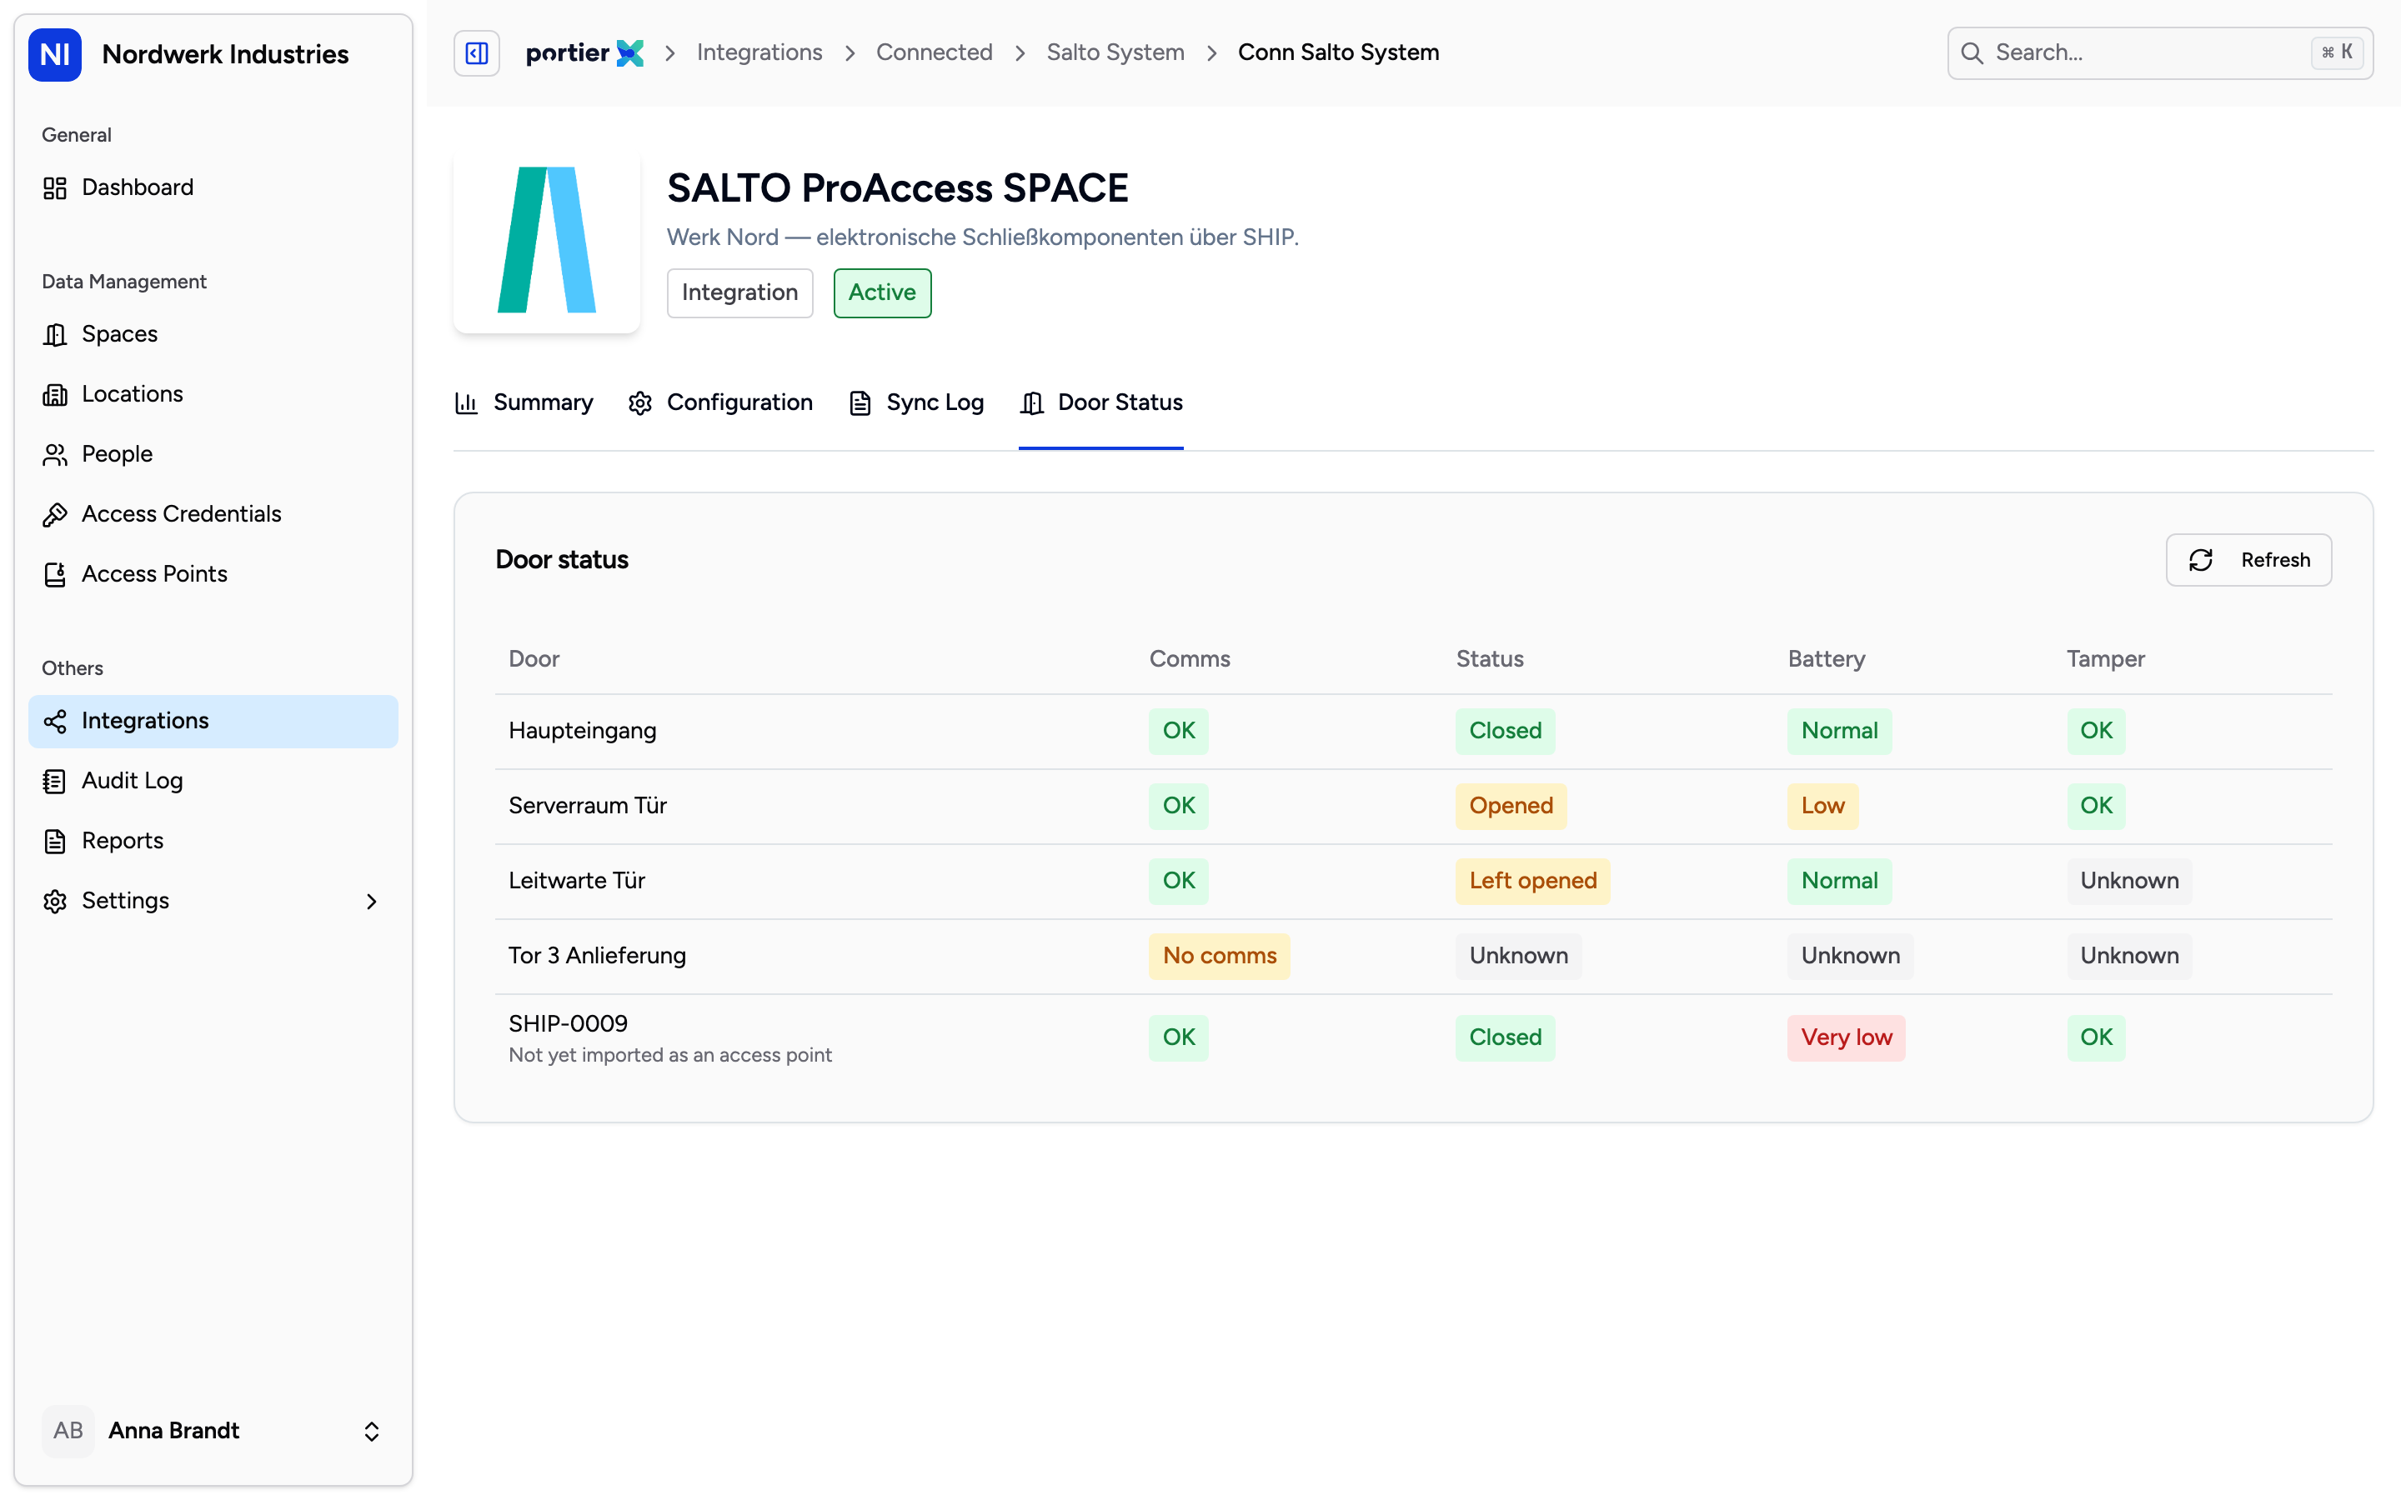The image size is (2401, 1500).
Task: Switch to the Configuration tab
Action: (x=720, y=402)
